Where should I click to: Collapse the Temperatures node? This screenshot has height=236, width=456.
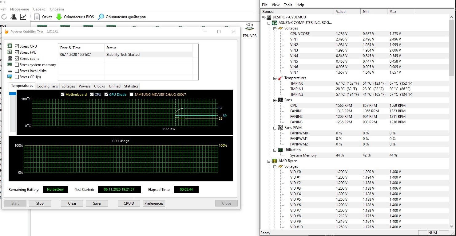tap(275, 78)
